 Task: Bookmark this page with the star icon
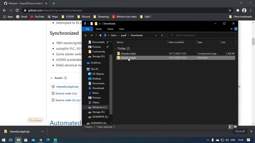coord(230,10)
